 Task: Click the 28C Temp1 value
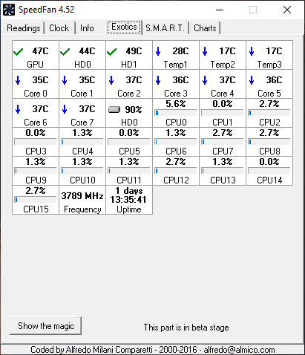[x=180, y=51]
